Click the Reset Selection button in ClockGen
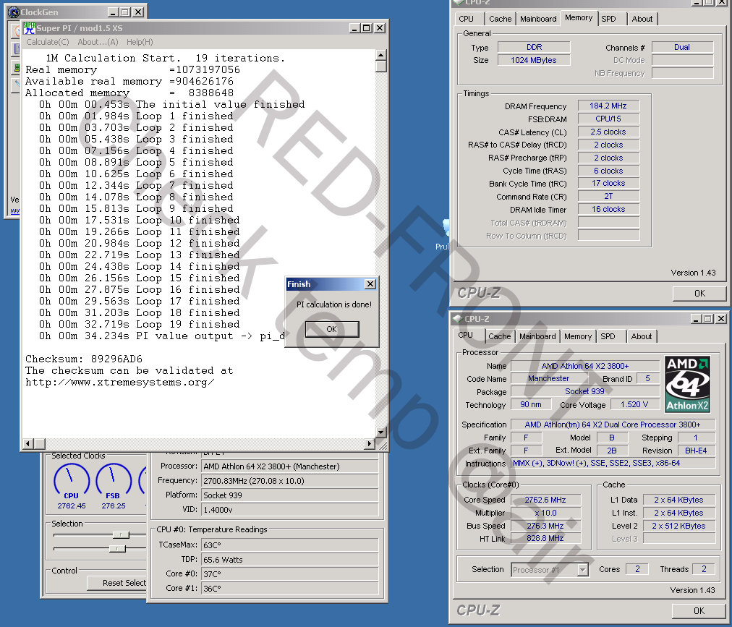The width and height of the screenshot is (732, 627). (116, 583)
